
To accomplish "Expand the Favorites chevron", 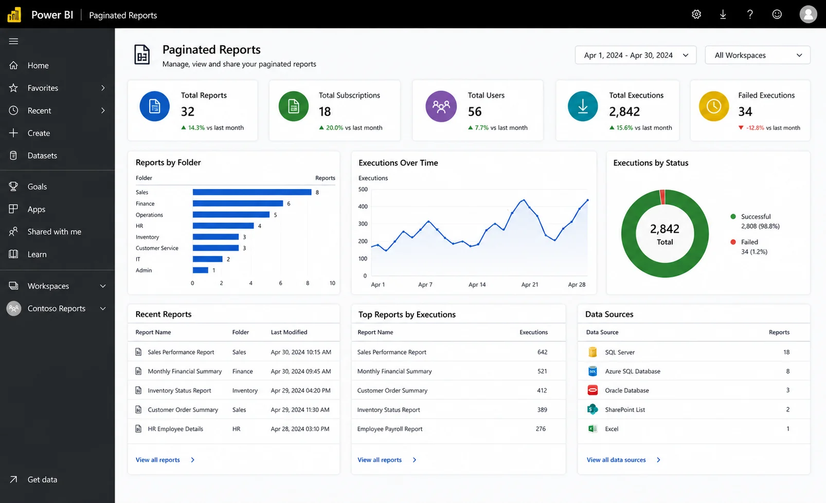I will (x=103, y=88).
